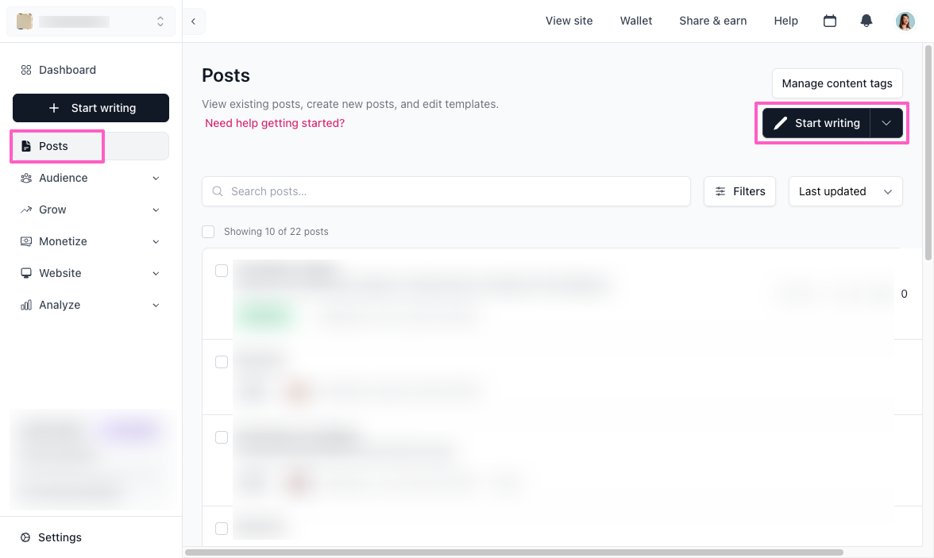Click the Filters sliders icon
This screenshot has height=558, width=934.
click(x=720, y=191)
